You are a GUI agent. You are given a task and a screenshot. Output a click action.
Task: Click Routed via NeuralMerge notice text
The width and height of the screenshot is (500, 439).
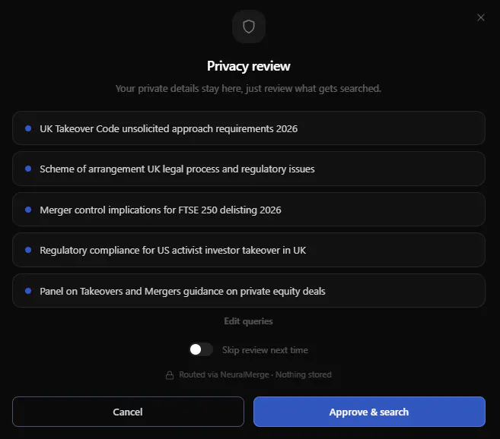[255, 374]
